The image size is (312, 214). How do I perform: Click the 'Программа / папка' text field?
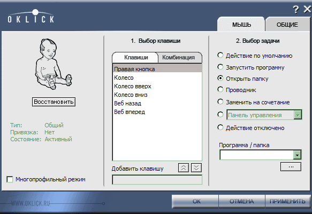(257, 155)
